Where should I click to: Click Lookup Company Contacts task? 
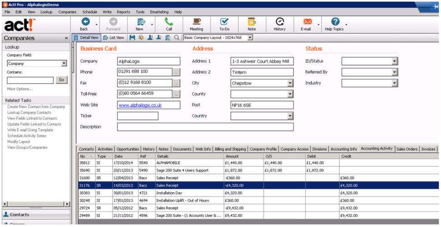(x=29, y=112)
